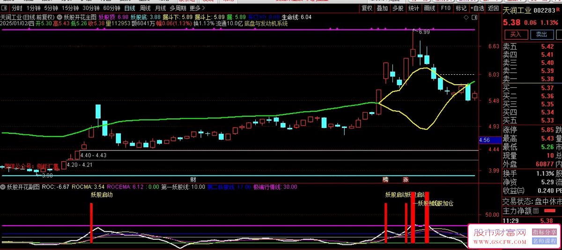
Task: Click the 底盘与发动机系统 sector label
Action: pos(266,23)
